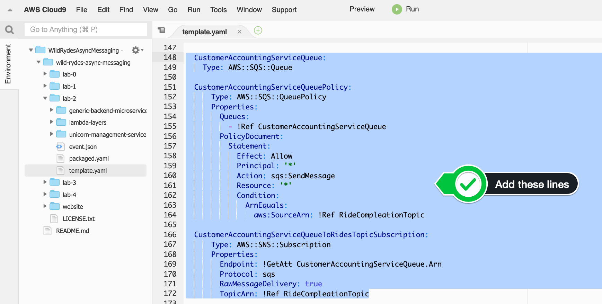Click the ArnEquals key on line 163
602x304 pixels.
[265, 205]
